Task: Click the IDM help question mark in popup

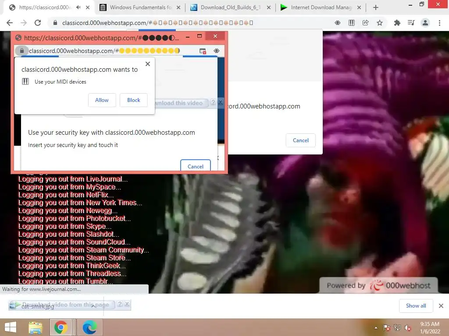Action: tap(213, 102)
